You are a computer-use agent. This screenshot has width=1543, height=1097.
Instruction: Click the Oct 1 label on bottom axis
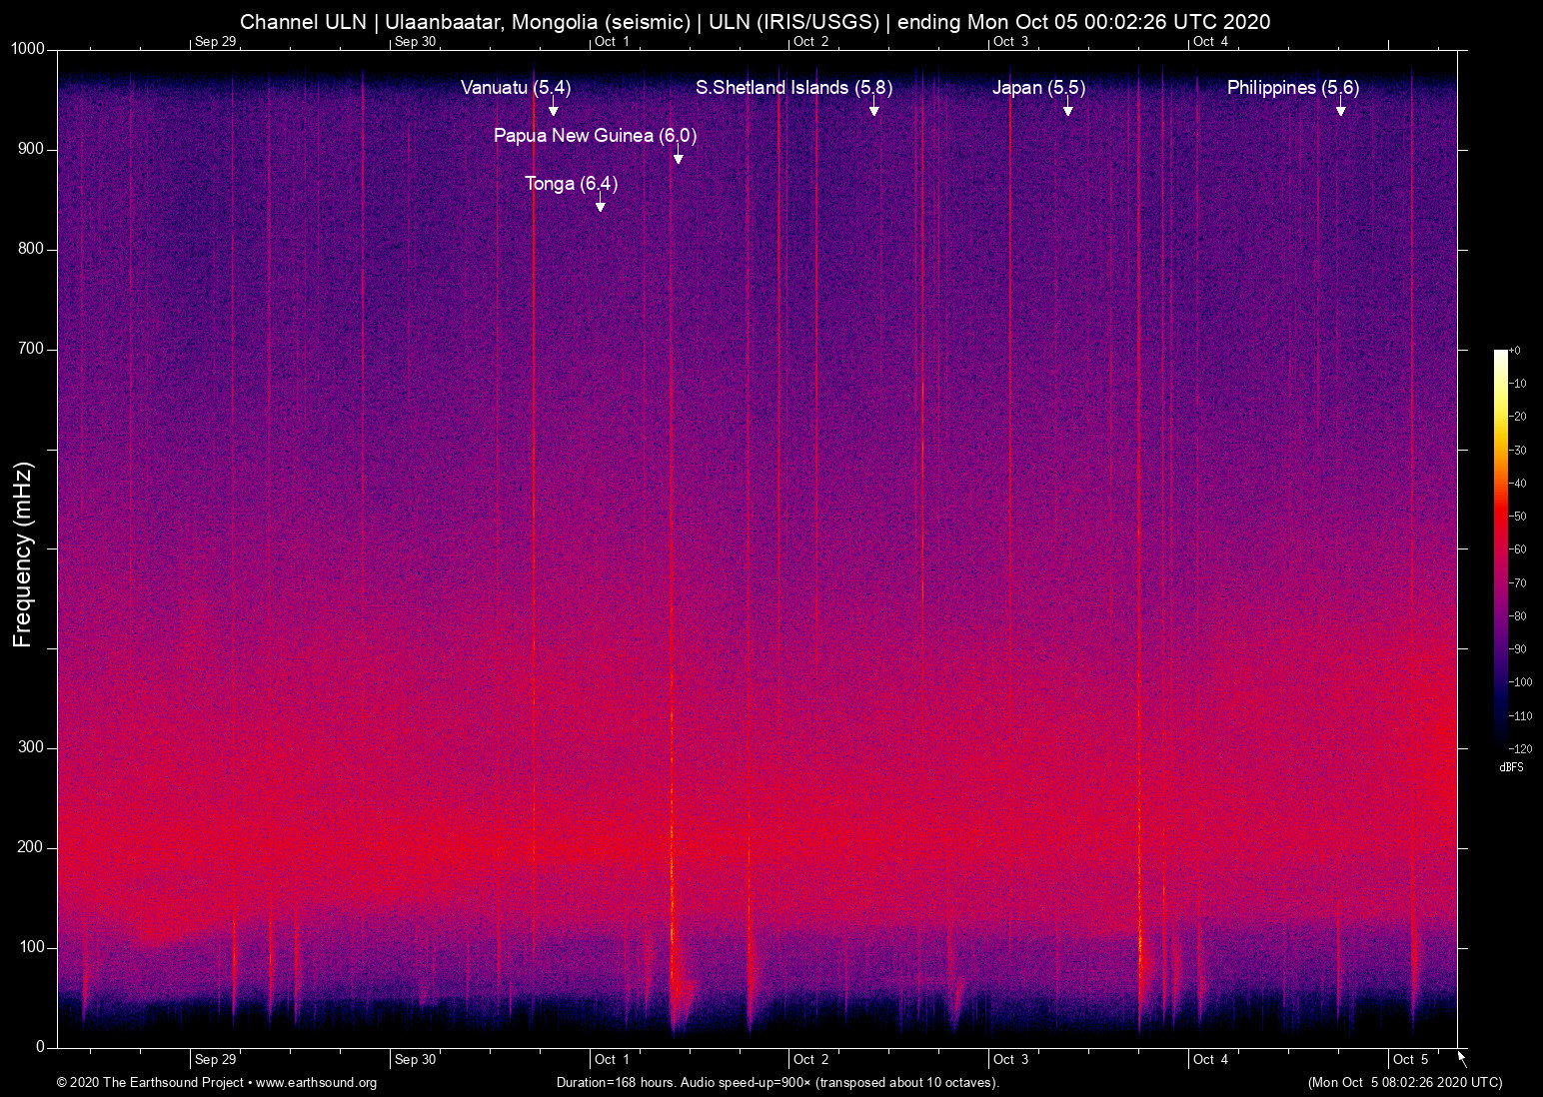[611, 1059]
